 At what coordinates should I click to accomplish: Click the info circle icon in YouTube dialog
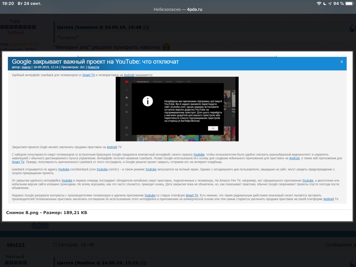pos(148,101)
